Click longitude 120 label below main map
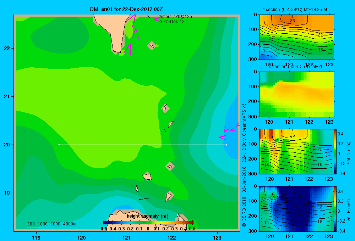 coord(82,237)
